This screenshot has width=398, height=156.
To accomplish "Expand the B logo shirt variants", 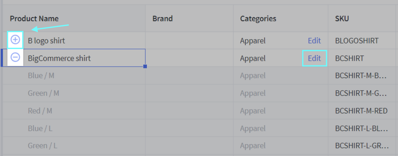I will [15, 40].
